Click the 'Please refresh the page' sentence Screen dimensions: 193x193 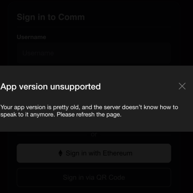pos(89,114)
